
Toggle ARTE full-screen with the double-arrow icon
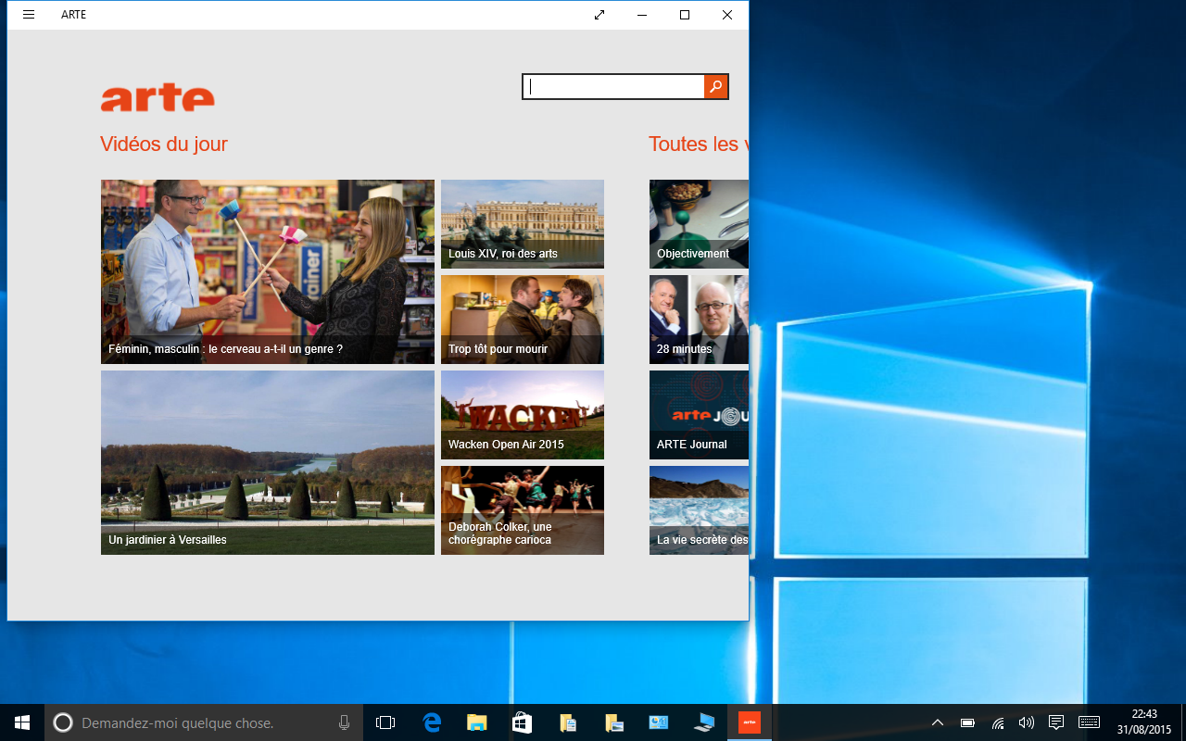[599, 15]
